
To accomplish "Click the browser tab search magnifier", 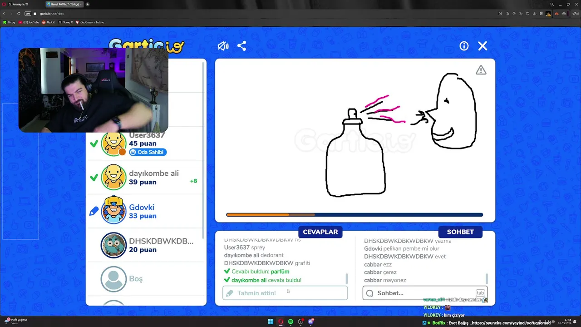I will coord(552,4).
